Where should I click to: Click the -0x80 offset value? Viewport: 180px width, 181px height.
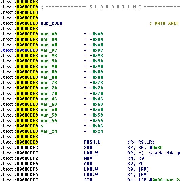96,77
